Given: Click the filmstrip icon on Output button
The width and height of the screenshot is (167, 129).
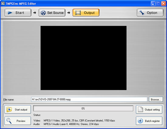Looking at the screenshot, I should click(x=78, y=13).
